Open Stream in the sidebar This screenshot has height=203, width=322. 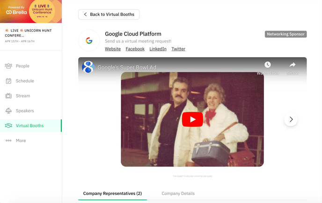coord(31,96)
